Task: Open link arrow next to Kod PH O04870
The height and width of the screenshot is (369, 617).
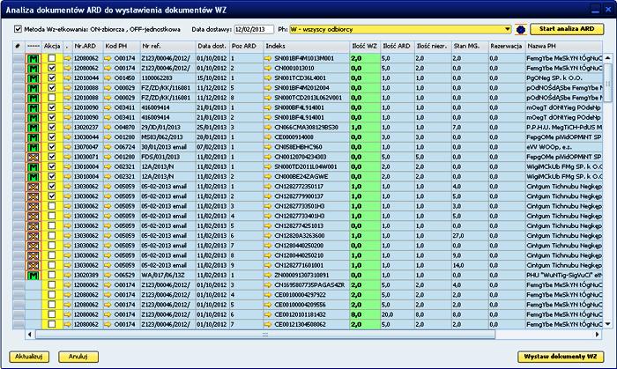Action: 108,128
